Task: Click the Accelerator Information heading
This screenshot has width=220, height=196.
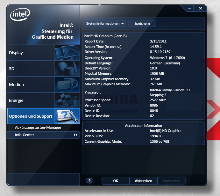Action: (144, 126)
